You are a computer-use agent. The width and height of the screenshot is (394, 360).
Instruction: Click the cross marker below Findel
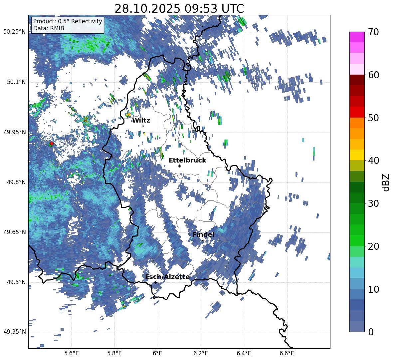coord(203,240)
